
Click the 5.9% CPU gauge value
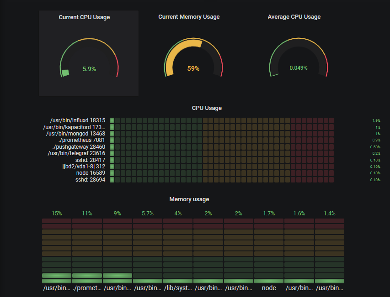click(89, 69)
